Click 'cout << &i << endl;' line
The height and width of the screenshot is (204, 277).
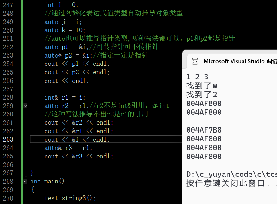pos(77,139)
